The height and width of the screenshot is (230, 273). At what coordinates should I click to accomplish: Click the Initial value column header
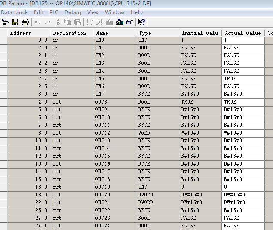[200, 33]
